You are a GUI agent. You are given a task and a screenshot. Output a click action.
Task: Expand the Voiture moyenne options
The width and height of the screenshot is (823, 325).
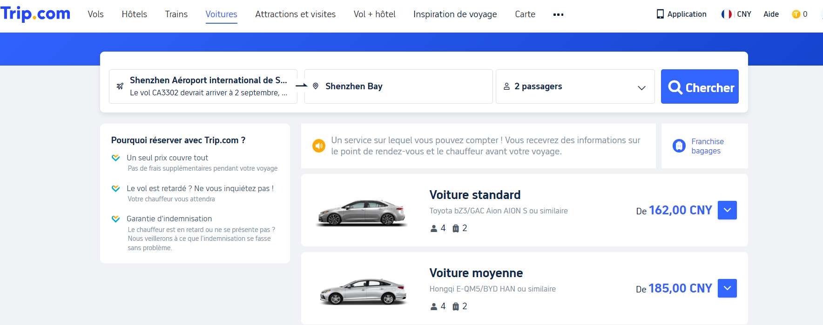tap(727, 288)
